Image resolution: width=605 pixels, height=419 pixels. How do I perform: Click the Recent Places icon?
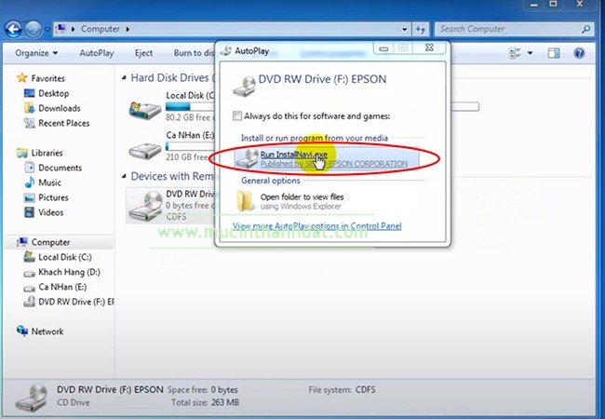30,123
